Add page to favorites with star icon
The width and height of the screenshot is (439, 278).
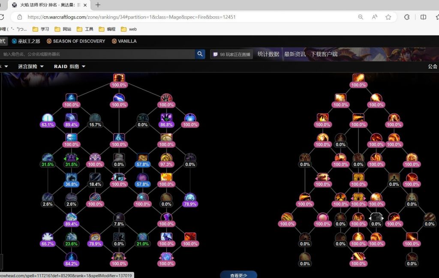coord(388,17)
